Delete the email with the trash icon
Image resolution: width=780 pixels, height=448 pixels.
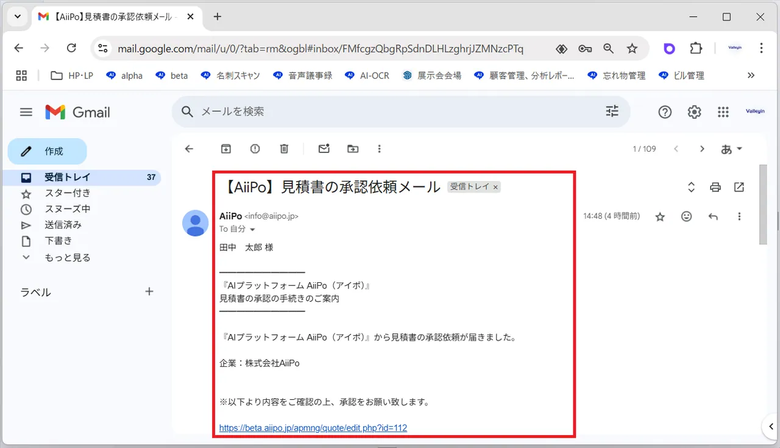point(284,149)
